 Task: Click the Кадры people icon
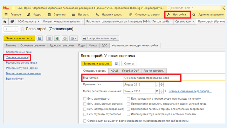pyautogui.click(x=29, y=15)
